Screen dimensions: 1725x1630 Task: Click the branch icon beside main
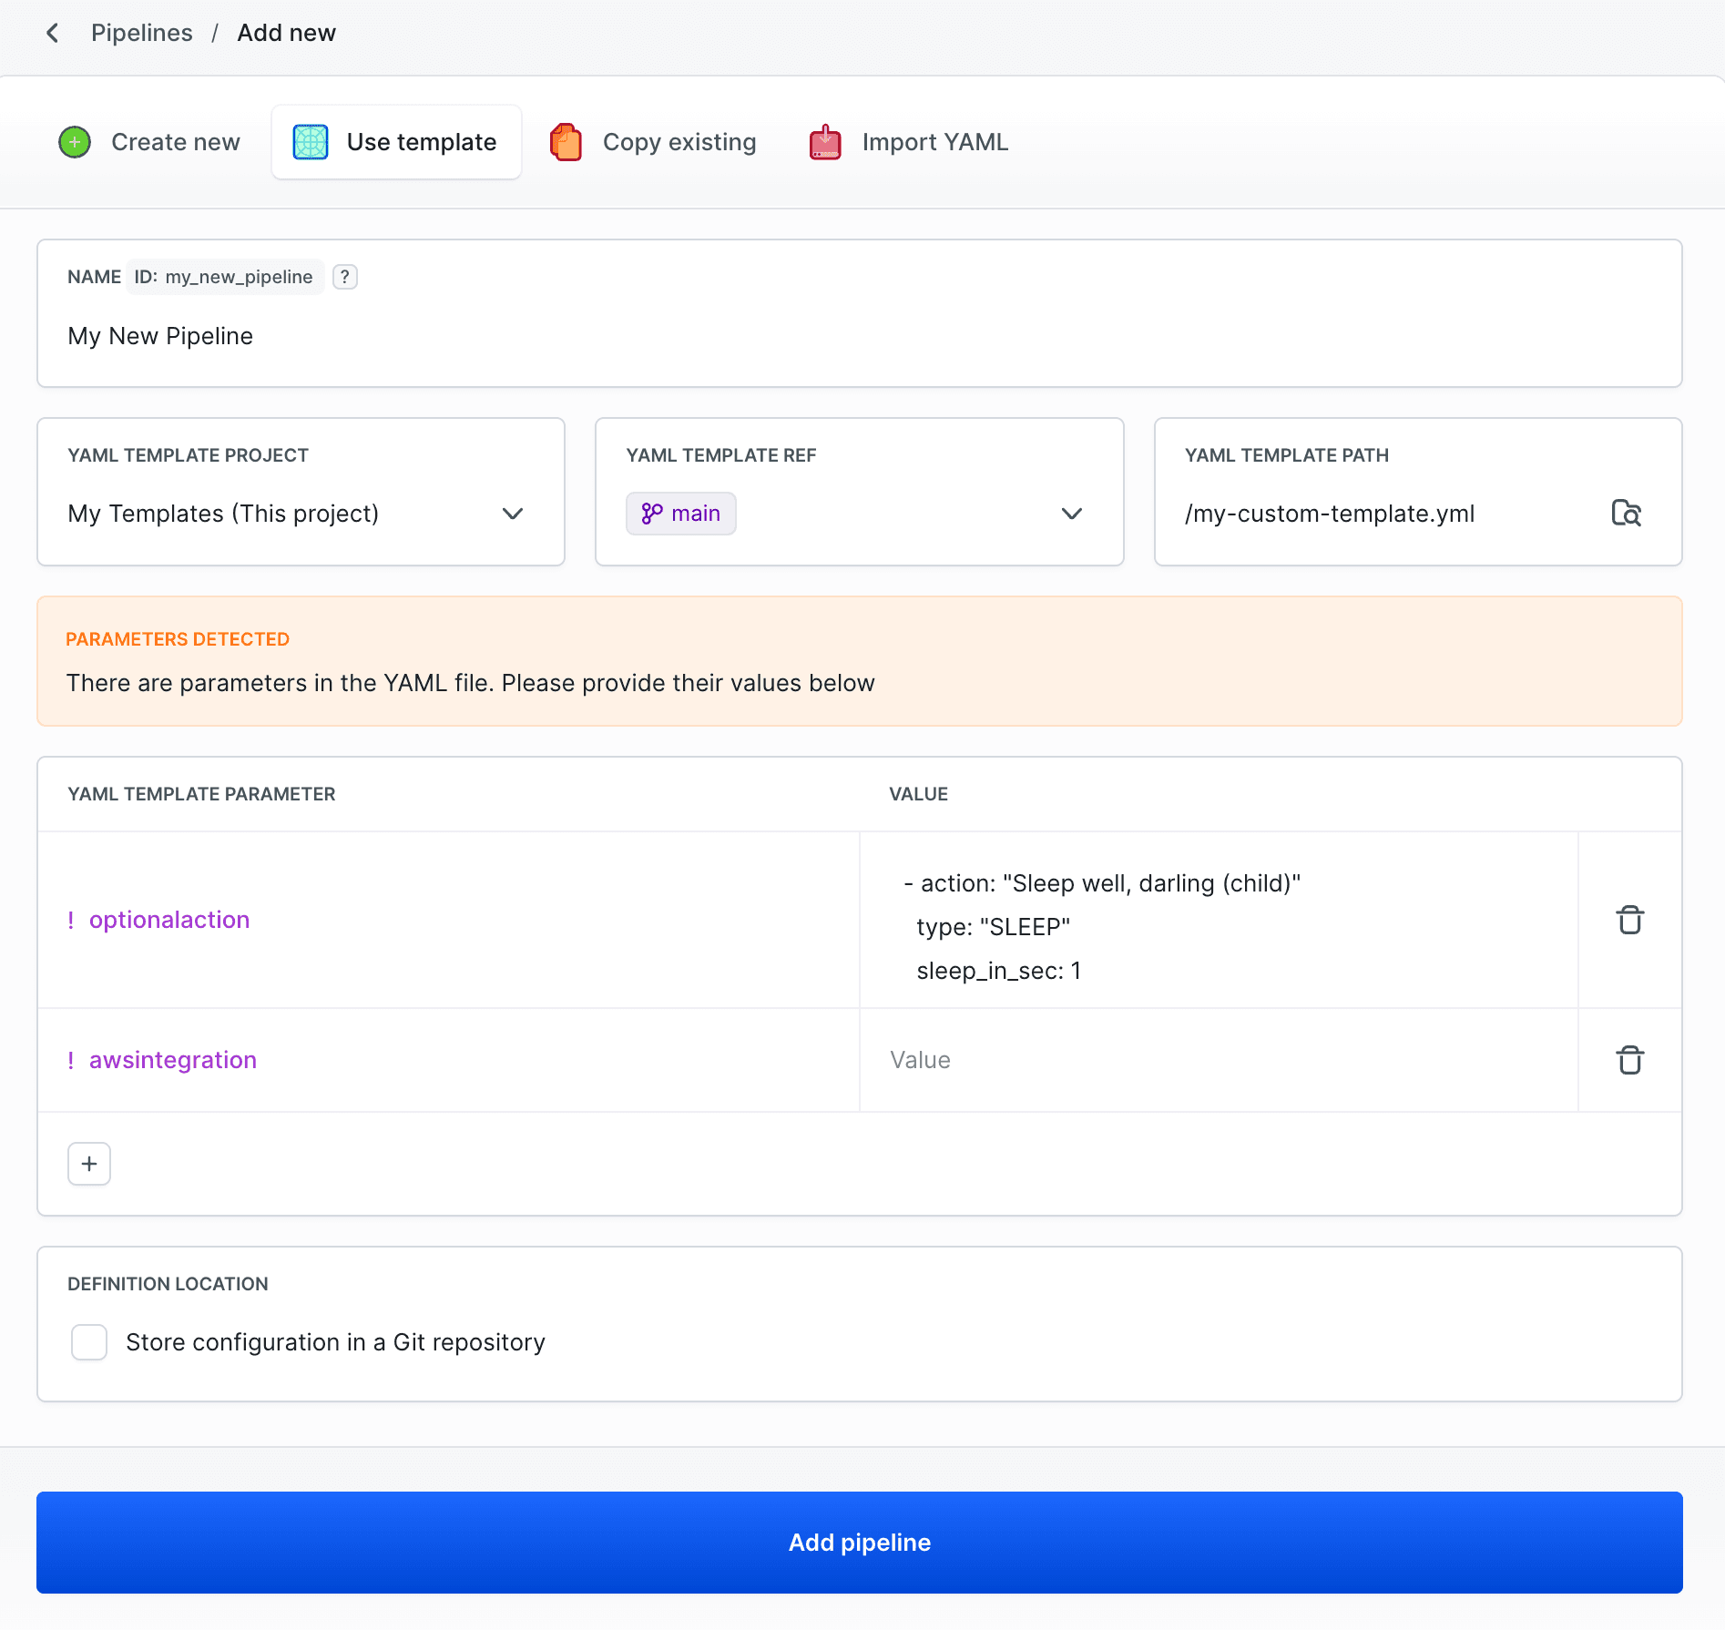[x=651, y=513]
